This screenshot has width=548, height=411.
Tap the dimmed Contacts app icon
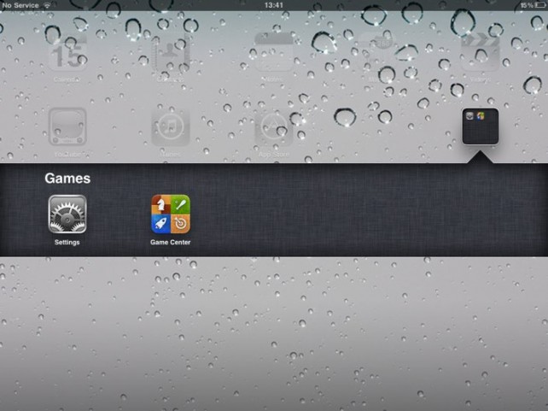pyautogui.click(x=171, y=52)
